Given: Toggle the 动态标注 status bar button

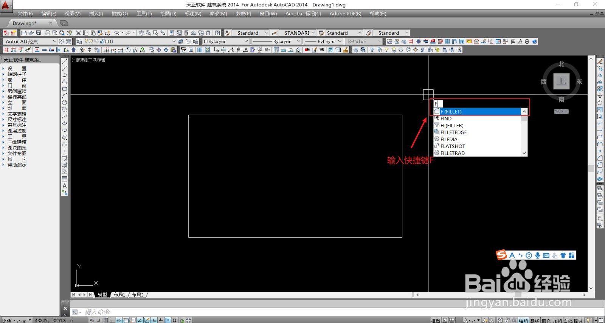Looking at the screenshot, I should coord(574,320).
